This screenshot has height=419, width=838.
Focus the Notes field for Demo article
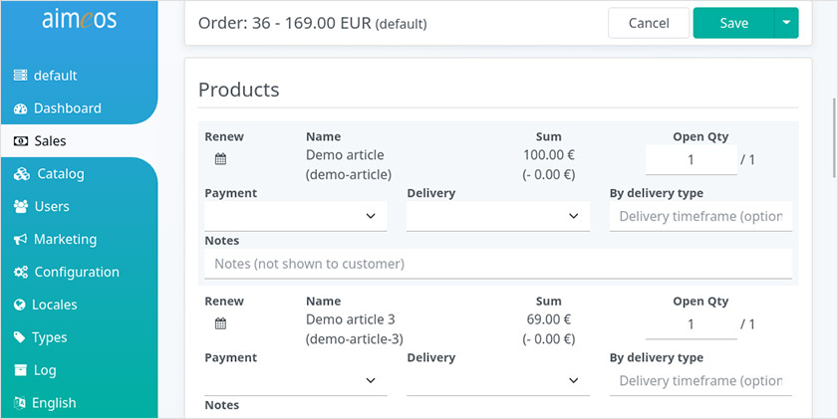pos(498,264)
